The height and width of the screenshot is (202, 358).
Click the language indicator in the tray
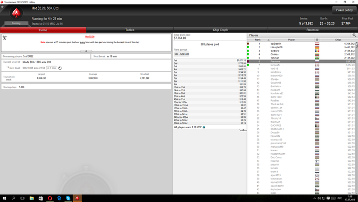click(340, 198)
